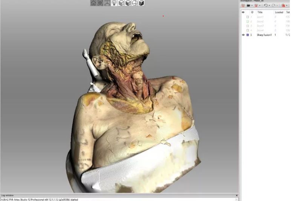Open the Undo history dropdown arrow
Image resolution: width=291 pixels, height=201 pixels.
click(270, 5)
